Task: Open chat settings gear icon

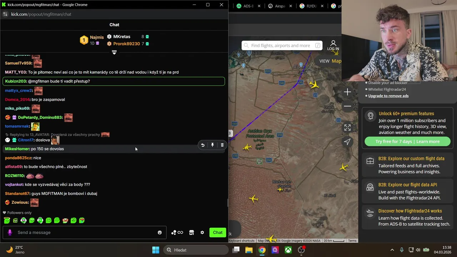Action: pos(202,232)
